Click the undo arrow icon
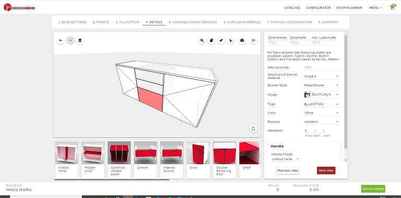This screenshot has width=401, height=198. point(61,41)
